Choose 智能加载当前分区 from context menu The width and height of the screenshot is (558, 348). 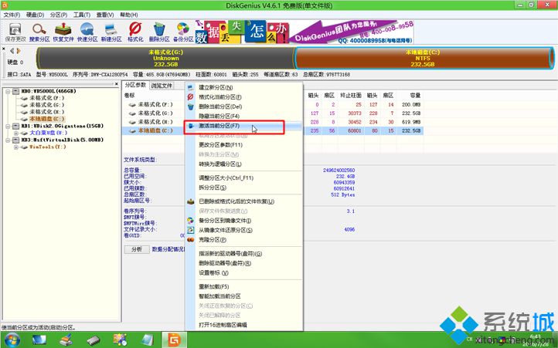pos(243,296)
